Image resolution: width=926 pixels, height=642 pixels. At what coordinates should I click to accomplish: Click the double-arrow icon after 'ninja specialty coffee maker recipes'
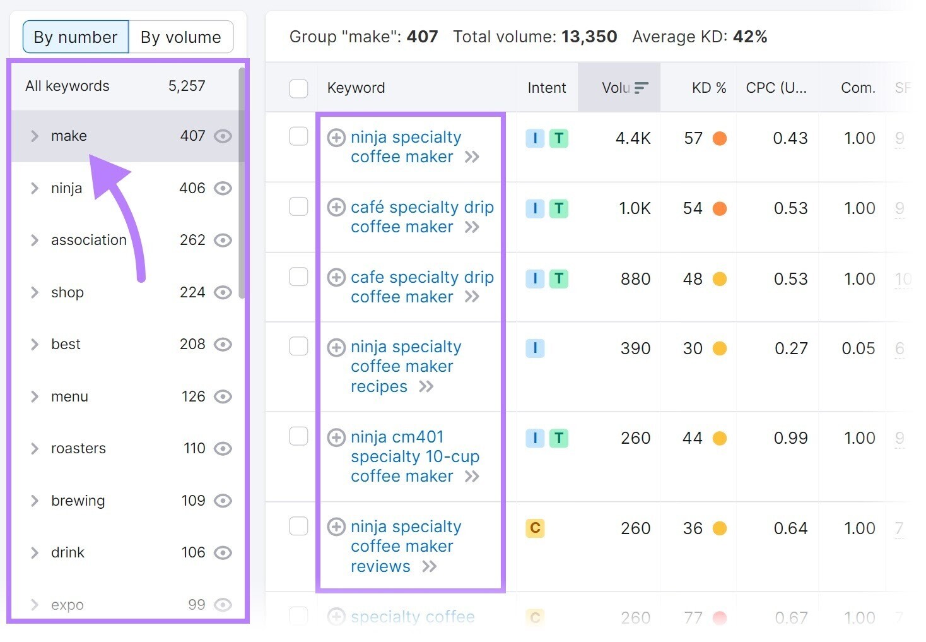tap(427, 387)
